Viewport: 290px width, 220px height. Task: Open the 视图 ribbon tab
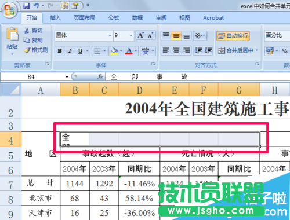click(184, 18)
